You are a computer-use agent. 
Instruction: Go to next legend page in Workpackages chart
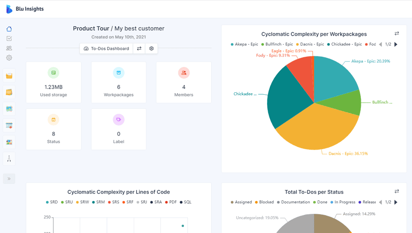tap(396, 45)
